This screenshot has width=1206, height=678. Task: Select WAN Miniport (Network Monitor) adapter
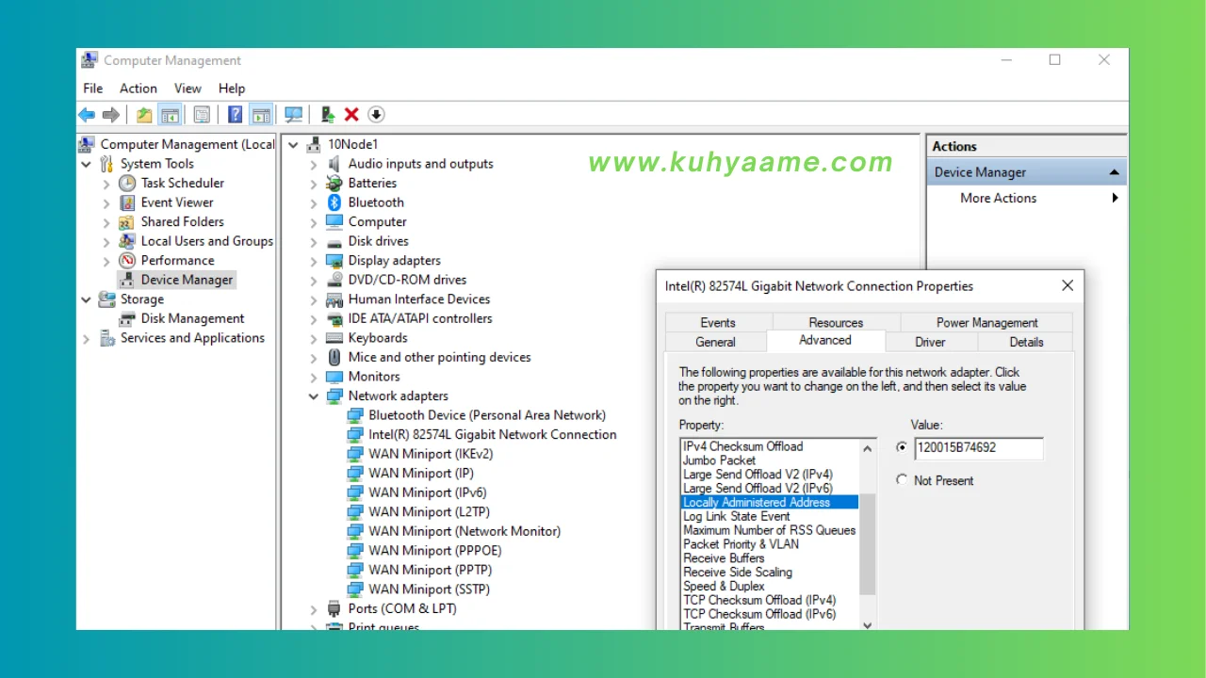tap(464, 531)
